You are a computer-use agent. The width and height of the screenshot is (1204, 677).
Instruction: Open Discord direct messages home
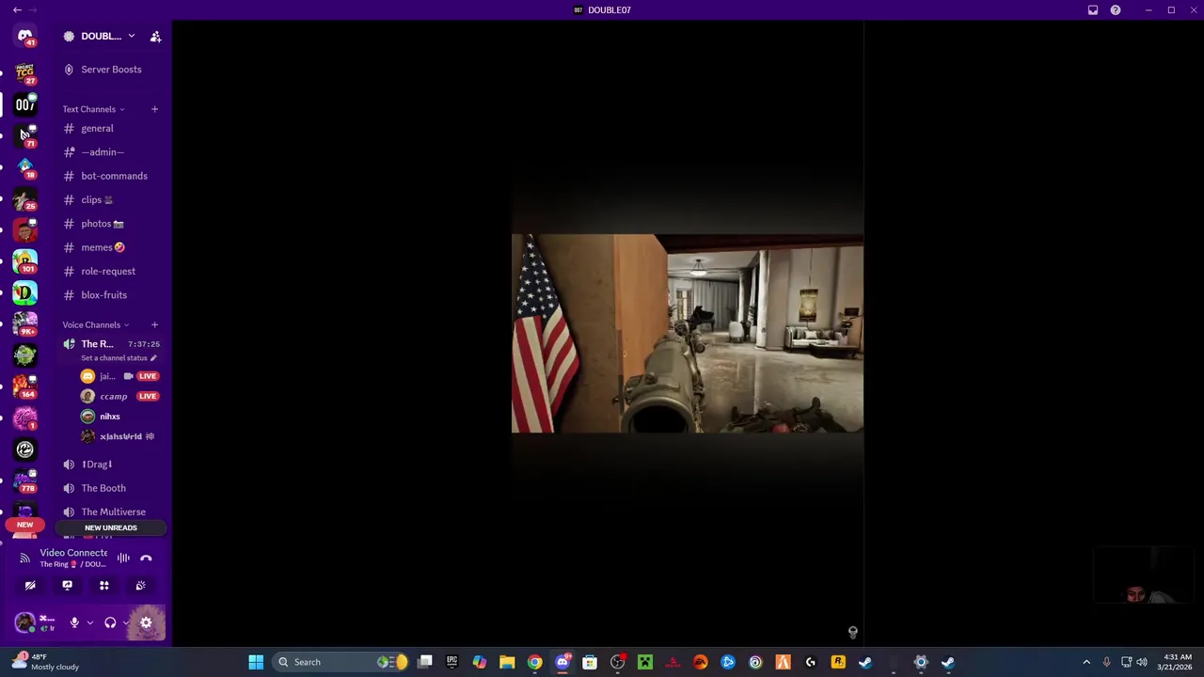[x=25, y=37]
